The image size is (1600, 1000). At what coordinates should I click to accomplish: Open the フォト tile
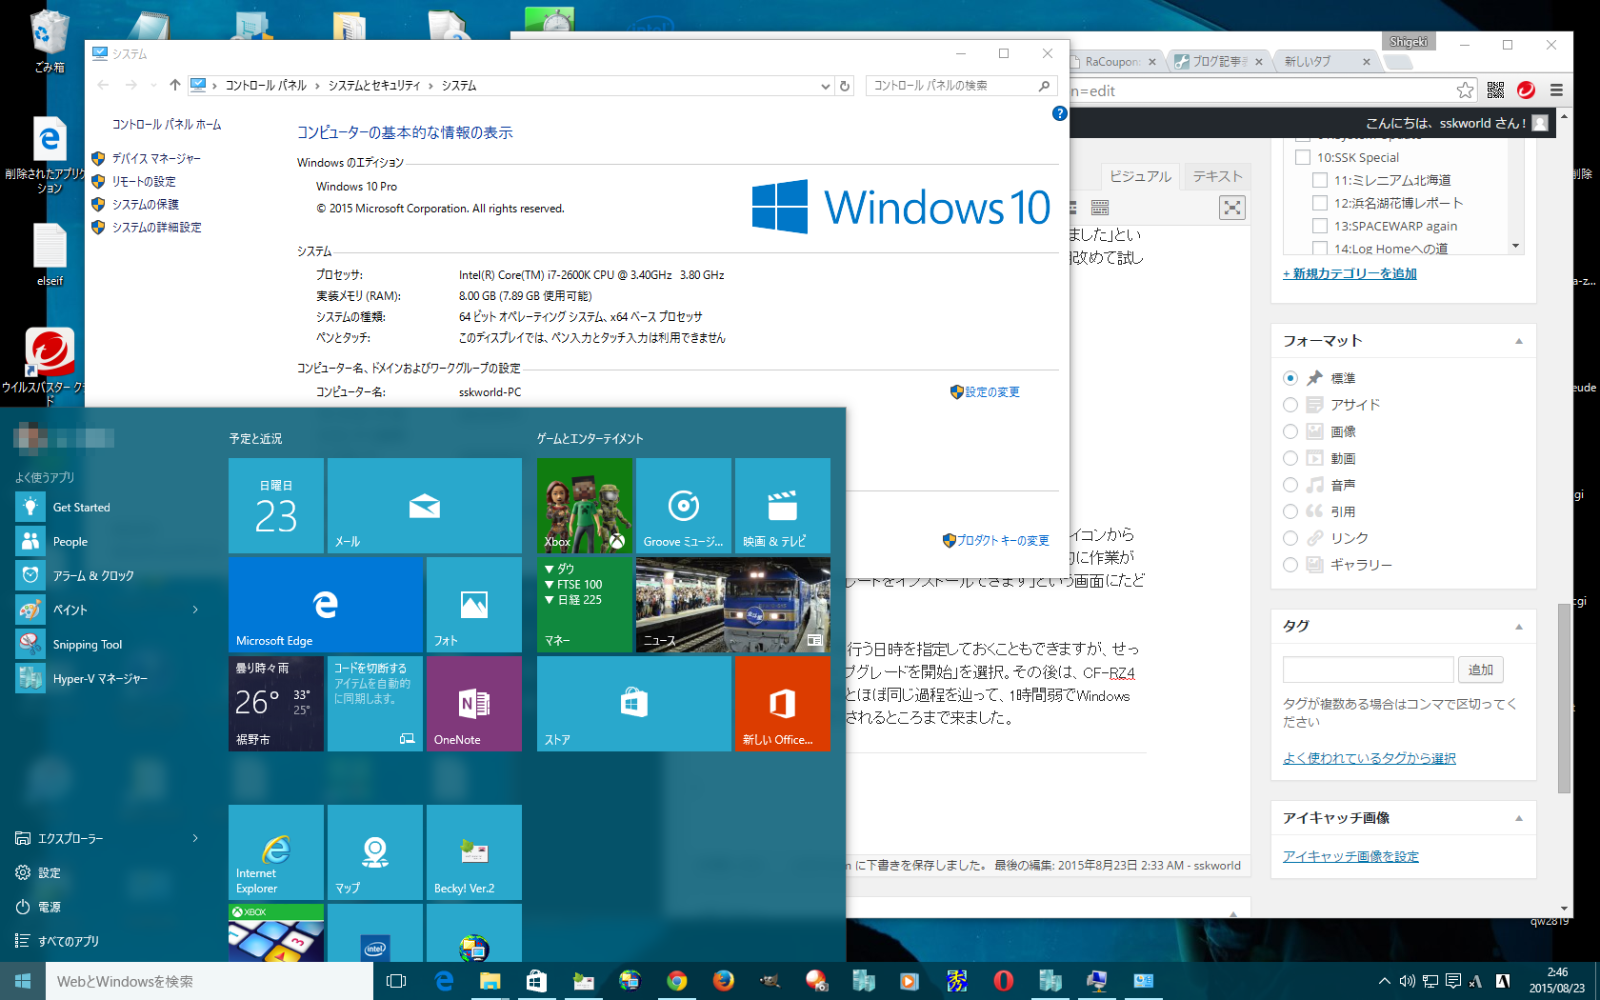(x=474, y=605)
